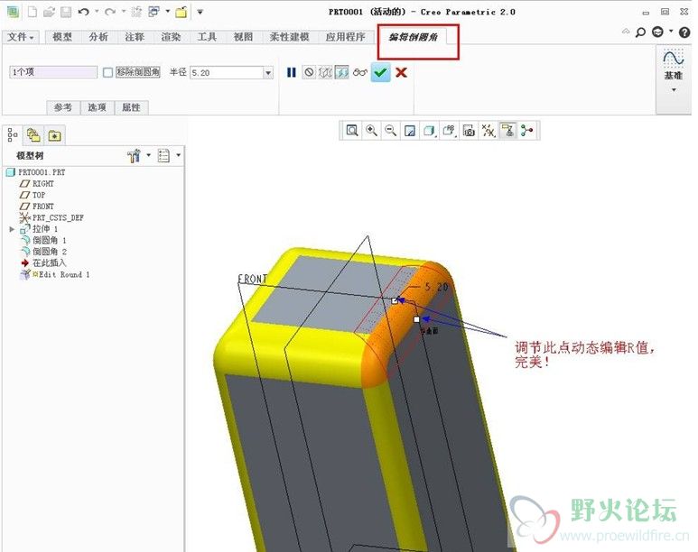Open Customize Quick Access Toolbar arrow

coord(200,12)
